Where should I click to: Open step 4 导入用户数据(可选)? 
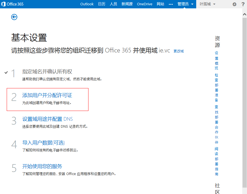pos(44,143)
